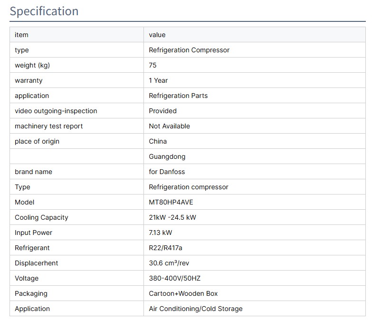Click the model number MT80HP4AVE
This screenshot has width=372, height=321.
(171, 202)
